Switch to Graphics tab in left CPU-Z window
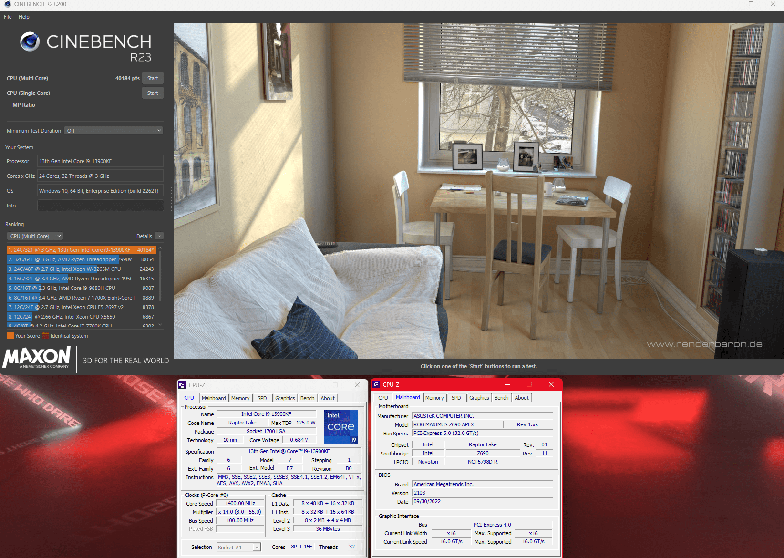The height and width of the screenshot is (558, 784). coord(285,398)
